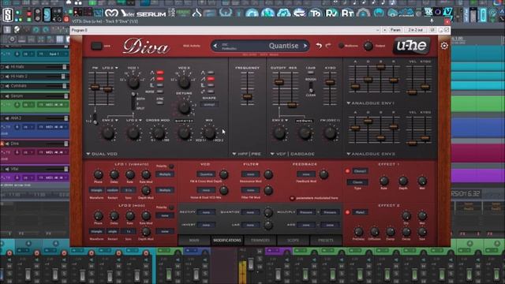This screenshot has width=505, height=284.
Task: Undo the last change in Diva
Action: 319,46
